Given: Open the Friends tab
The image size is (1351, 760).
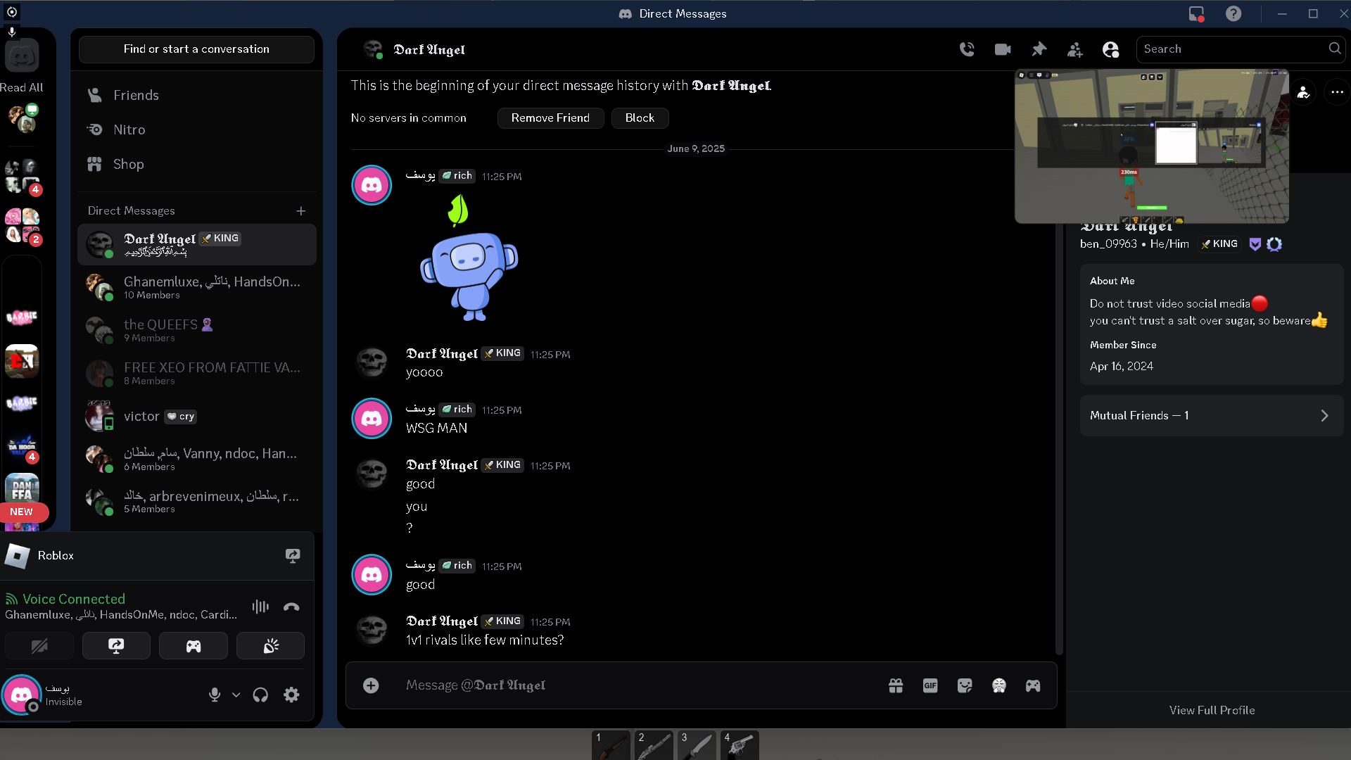Looking at the screenshot, I should pyautogui.click(x=136, y=95).
